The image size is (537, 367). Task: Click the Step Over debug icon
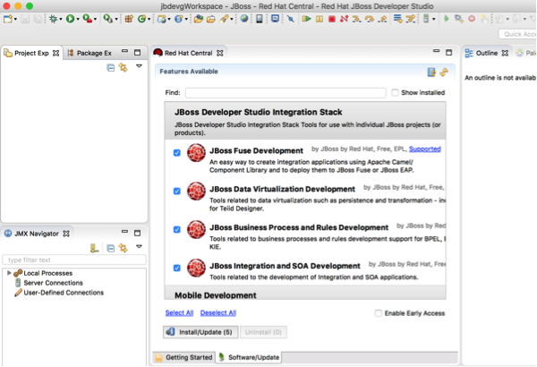(370, 19)
